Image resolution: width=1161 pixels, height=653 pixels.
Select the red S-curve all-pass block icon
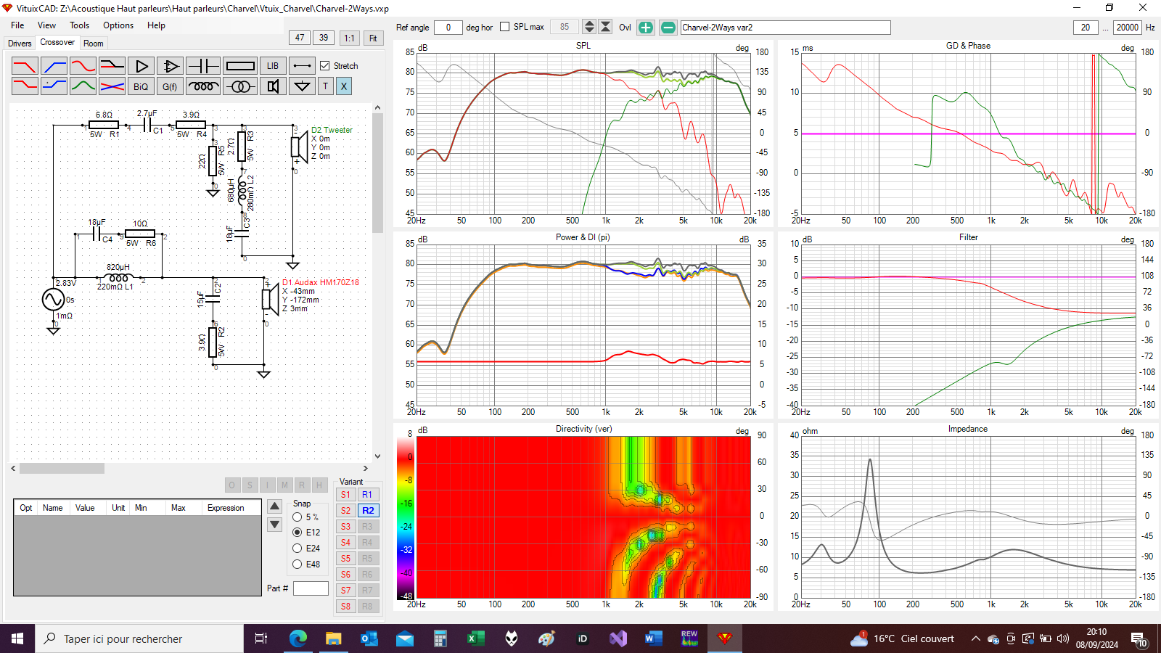(83, 66)
